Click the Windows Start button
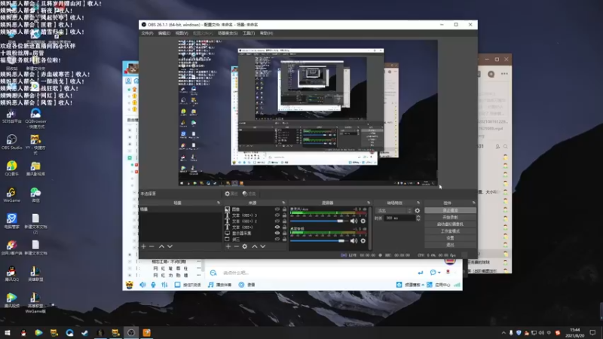Image resolution: width=603 pixels, height=339 pixels. pos(8,332)
